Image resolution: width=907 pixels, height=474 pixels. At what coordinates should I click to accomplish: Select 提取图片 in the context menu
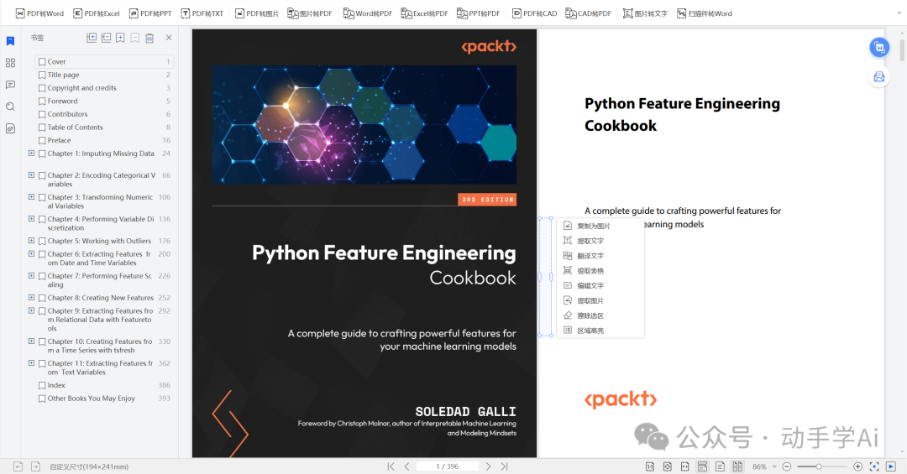(600, 300)
